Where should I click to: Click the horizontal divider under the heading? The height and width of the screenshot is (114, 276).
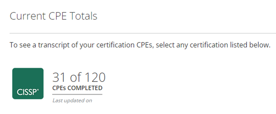point(143,33)
